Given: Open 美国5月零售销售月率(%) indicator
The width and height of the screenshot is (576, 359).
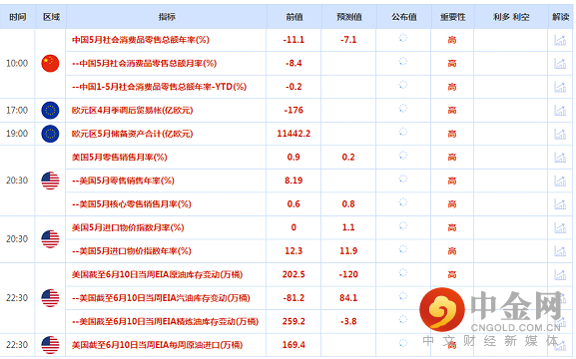Looking at the screenshot, I should [x=120, y=158].
